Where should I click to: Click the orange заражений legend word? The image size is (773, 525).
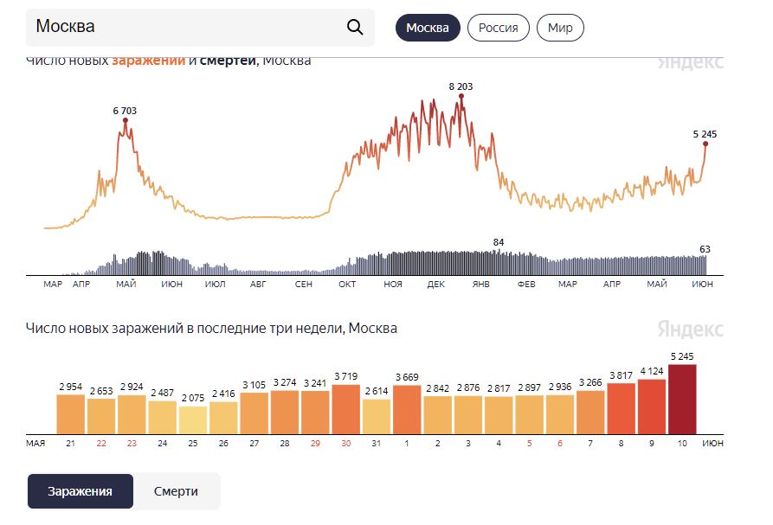[148, 61]
